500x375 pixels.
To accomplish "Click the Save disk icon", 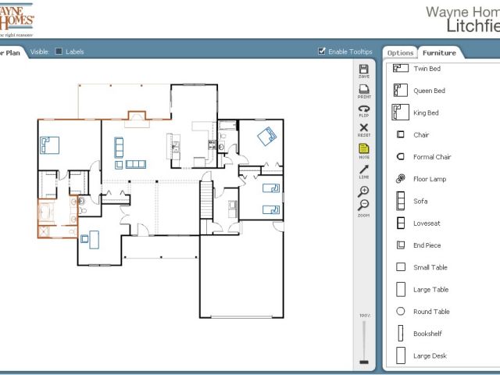I will click(364, 70).
